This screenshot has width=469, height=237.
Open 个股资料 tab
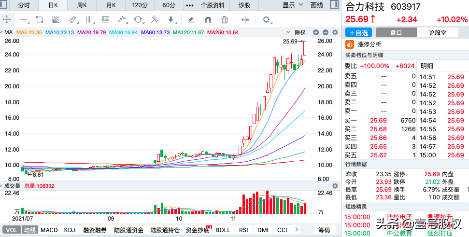pyautogui.click(x=213, y=5)
